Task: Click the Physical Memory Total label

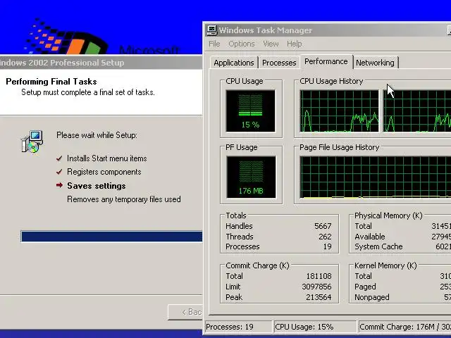Action: (x=364, y=226)
